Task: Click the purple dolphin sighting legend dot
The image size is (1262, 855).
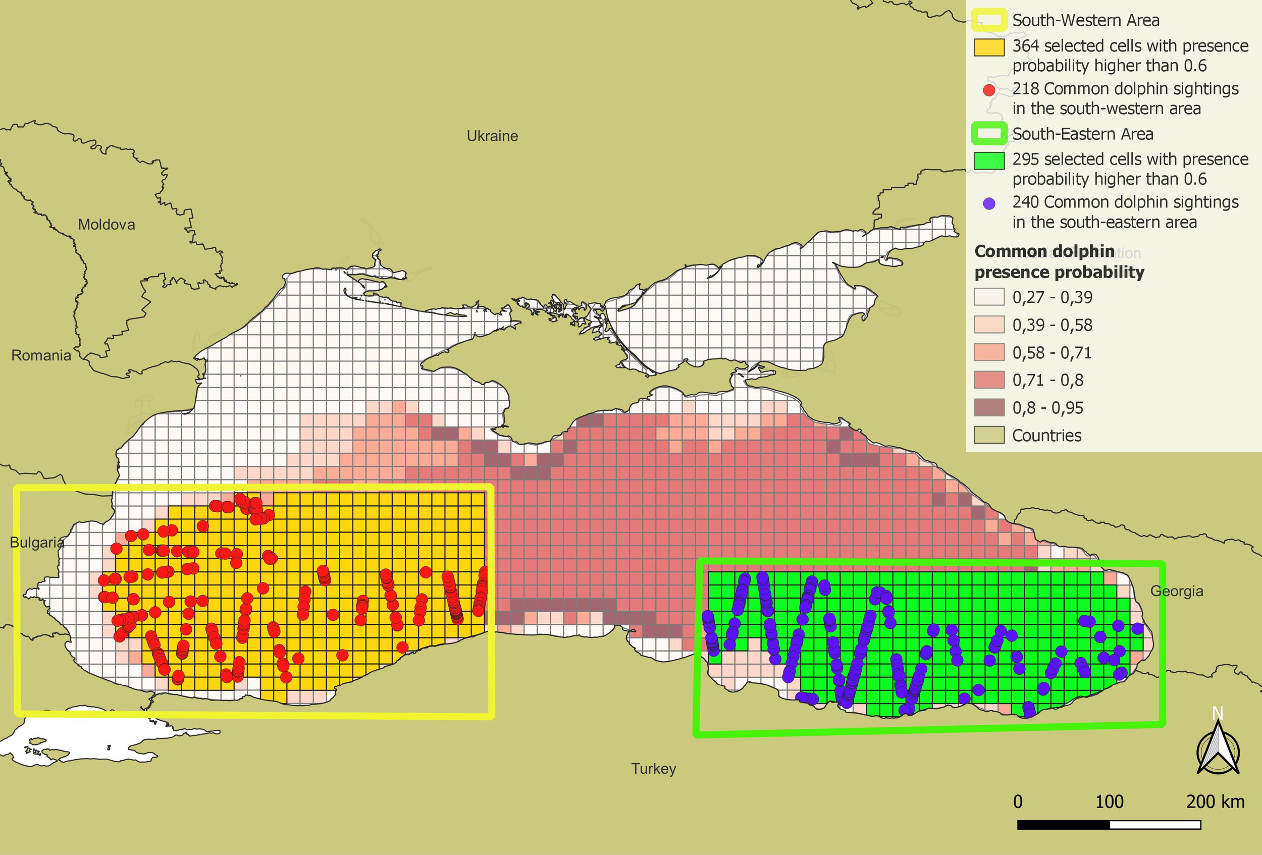Action: coord(989,203)
